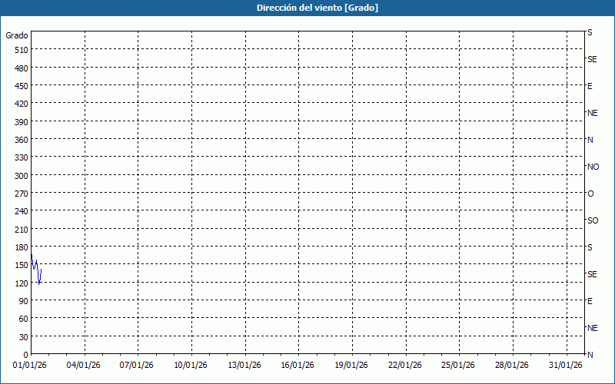Screen dimensions: 615x384
Task: Click the 450 degree axis label
Action: coord(22,86)
